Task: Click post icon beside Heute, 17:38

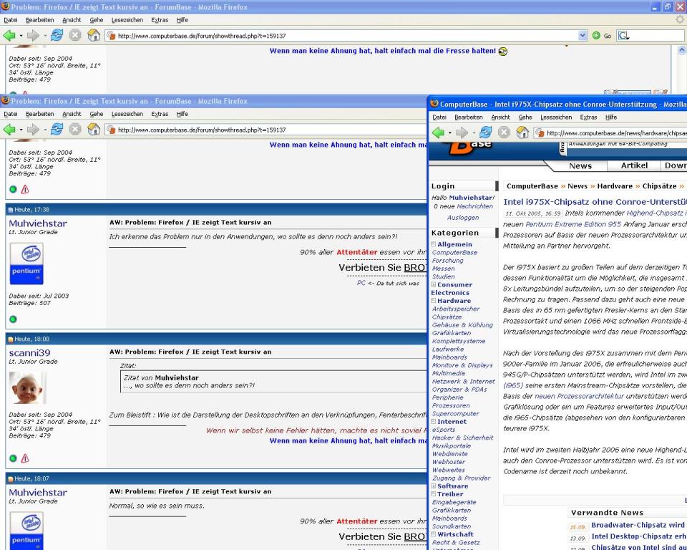Action: click(x=11, y=210)
